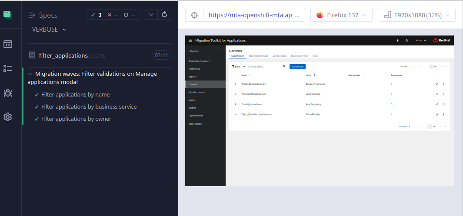The width and height of the screenshot is (463, 216).
Task: Collapse the Migration waves test suite
Action: [x=30, y=74]
